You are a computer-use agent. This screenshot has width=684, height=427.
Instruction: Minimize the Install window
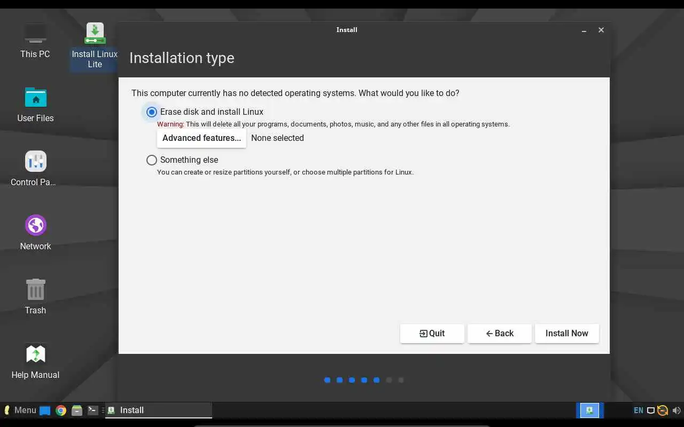[x=585, y=30]
